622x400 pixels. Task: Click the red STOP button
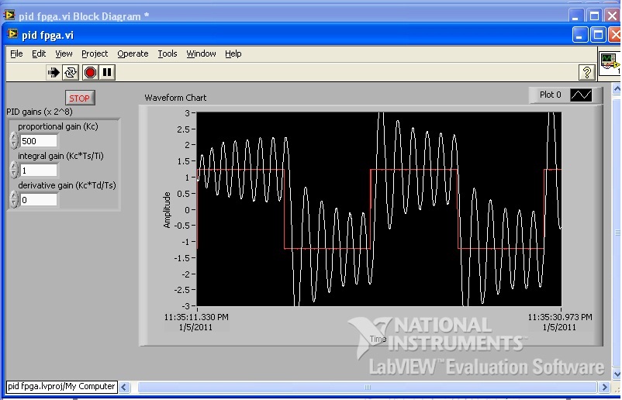(x=80, y=98)
